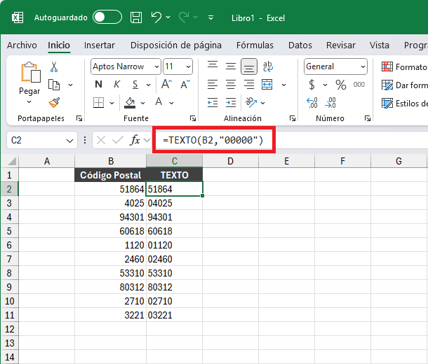Click the Pegar clipboard icon
The height and width of the screenshot is (364, 428).
(31, 72)
